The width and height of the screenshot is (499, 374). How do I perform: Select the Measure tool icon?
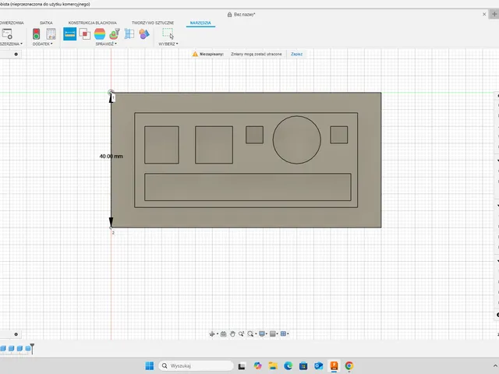(x=69, y=34)
